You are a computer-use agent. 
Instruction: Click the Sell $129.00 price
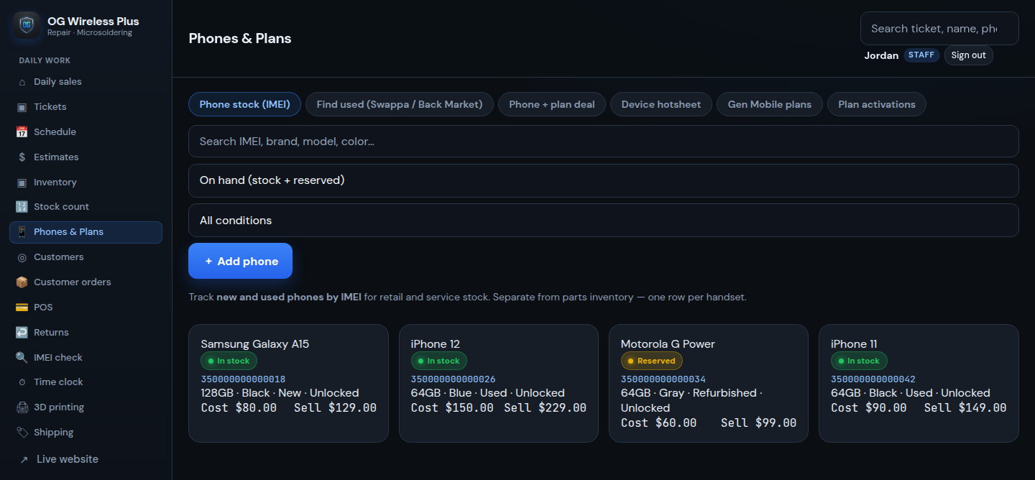335,408
